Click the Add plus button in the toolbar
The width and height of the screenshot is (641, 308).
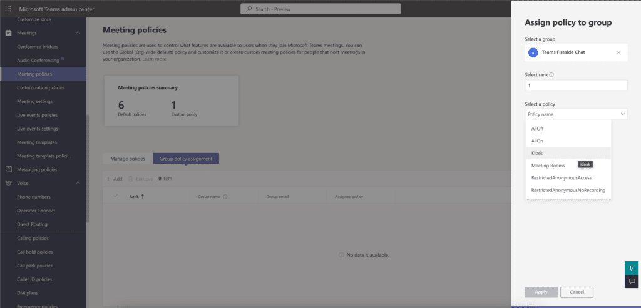click(114, 179)
